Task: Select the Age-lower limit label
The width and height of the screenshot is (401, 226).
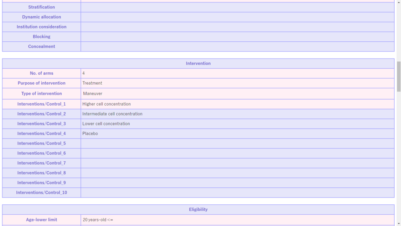Action: [x=42, y=220]
